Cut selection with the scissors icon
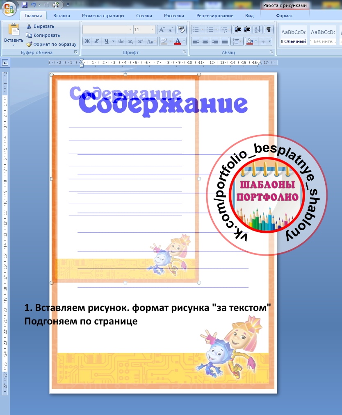Viewport: 342px width, 415px height. 29,26
